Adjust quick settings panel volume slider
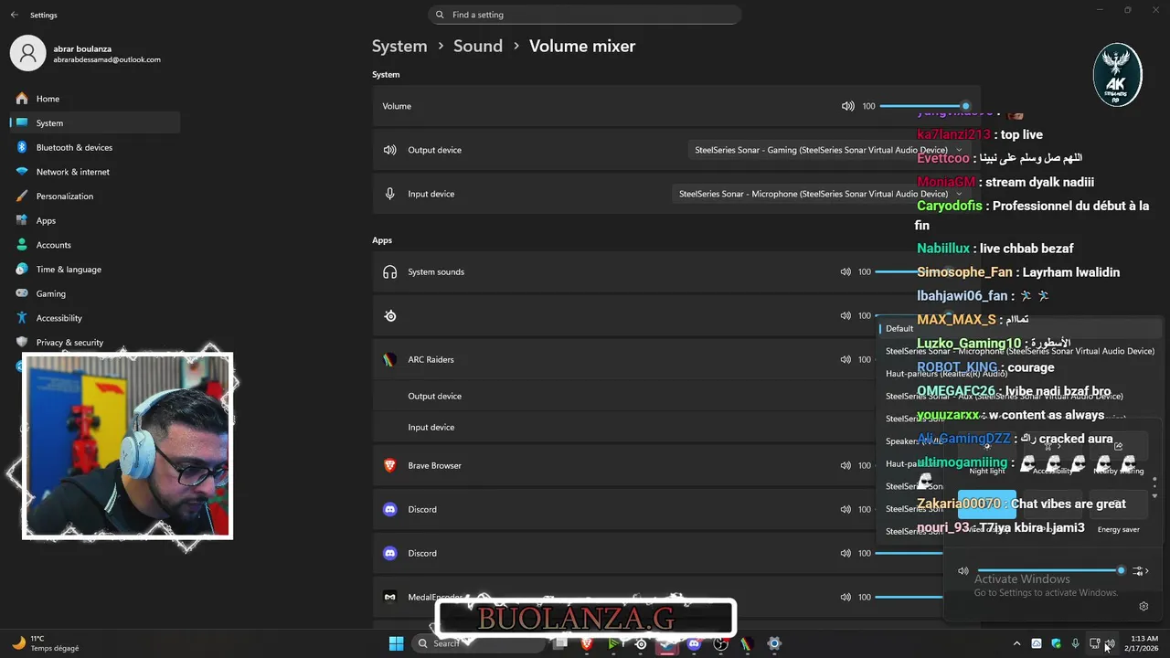The image size is (1170, 658). (1049, 571)
